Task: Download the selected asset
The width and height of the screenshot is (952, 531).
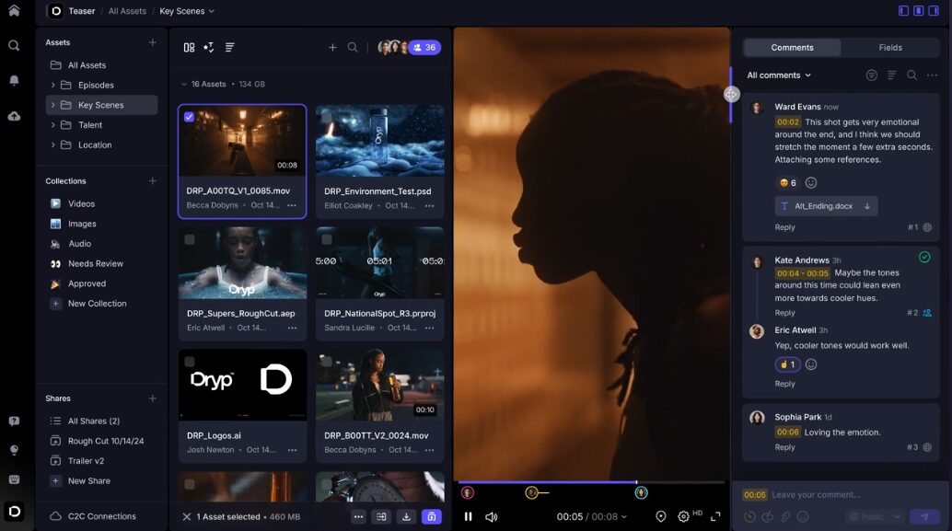Action: click(x=406, y=517)
